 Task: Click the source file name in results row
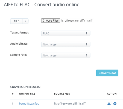[x=70, y=104]
